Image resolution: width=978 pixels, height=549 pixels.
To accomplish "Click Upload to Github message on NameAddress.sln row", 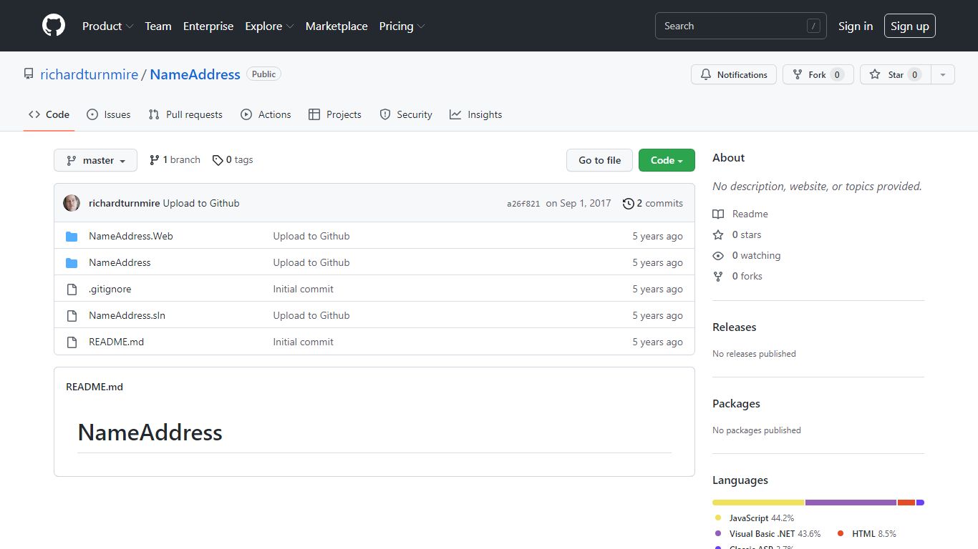I will click(x=311, y=315).
